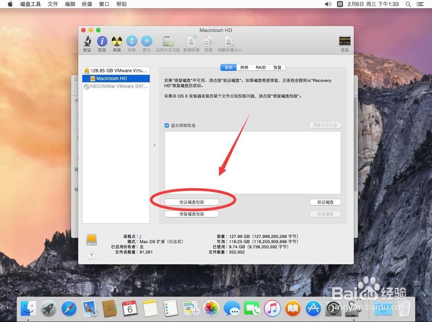Screen dimensions: 432x322
Task: Open the 文件 menu
Action: 53,4
